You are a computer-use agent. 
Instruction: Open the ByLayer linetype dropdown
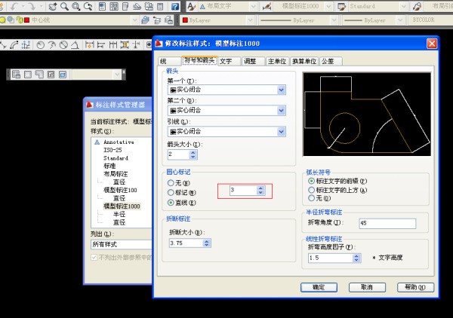click(298, 20)
